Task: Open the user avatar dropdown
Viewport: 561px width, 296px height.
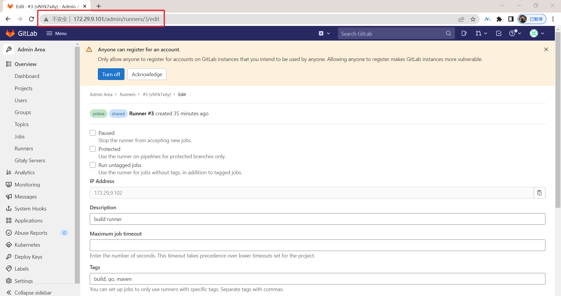Action: point(537,33)
